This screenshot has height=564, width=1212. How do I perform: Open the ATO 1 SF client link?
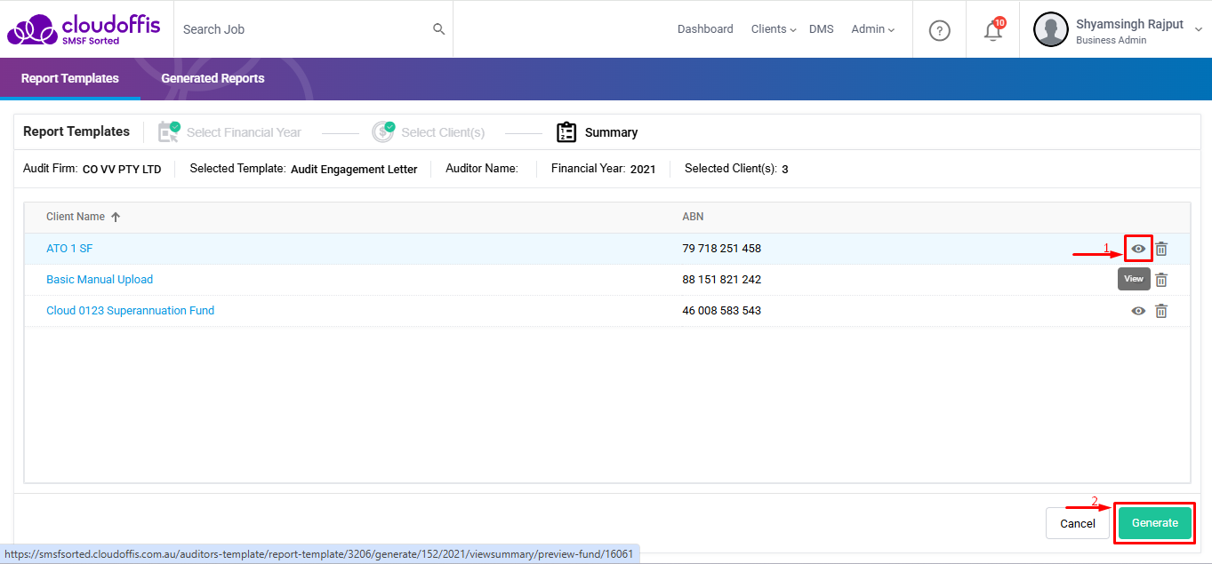[69, 249]
